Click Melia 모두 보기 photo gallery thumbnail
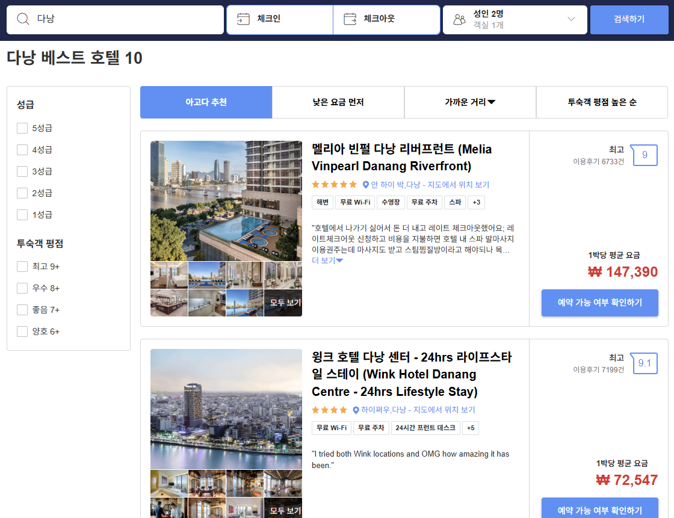The width and height of the screenshot is (674, 518). click(283, 303)
